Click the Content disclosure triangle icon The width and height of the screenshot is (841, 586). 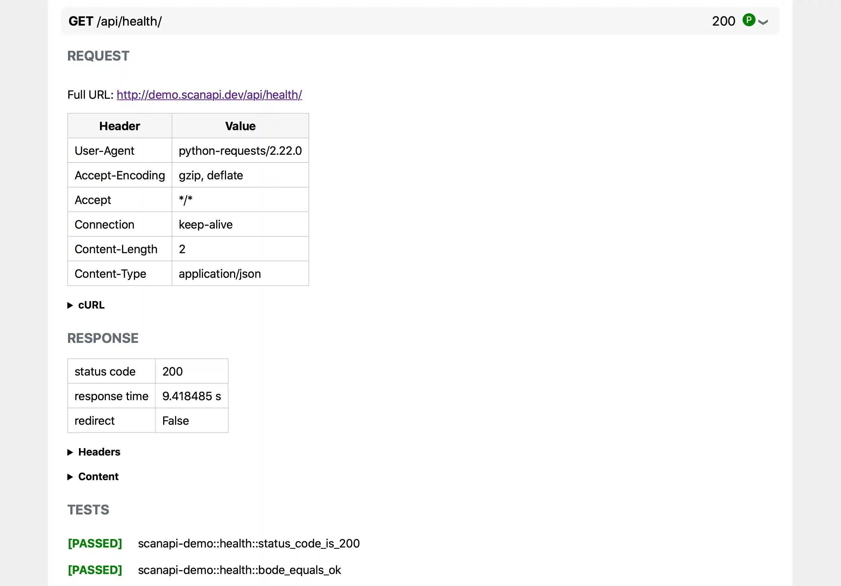(x=70, y=477)
